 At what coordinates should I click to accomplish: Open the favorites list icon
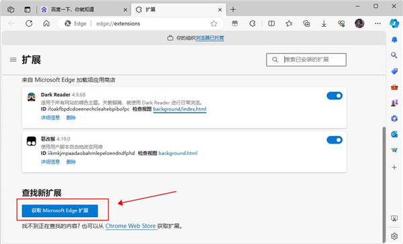[289, 23]
